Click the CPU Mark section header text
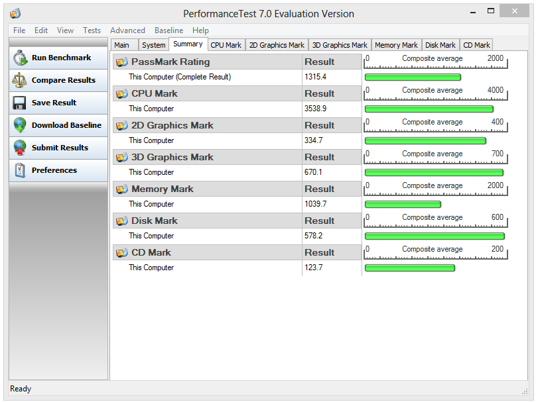The height and width of the screenshot is (402, 536). [155, 93]
